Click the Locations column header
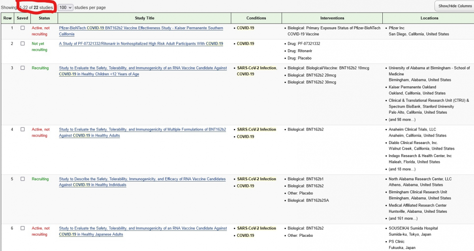Screen dimensions: 474x251 tap(429, 18)
